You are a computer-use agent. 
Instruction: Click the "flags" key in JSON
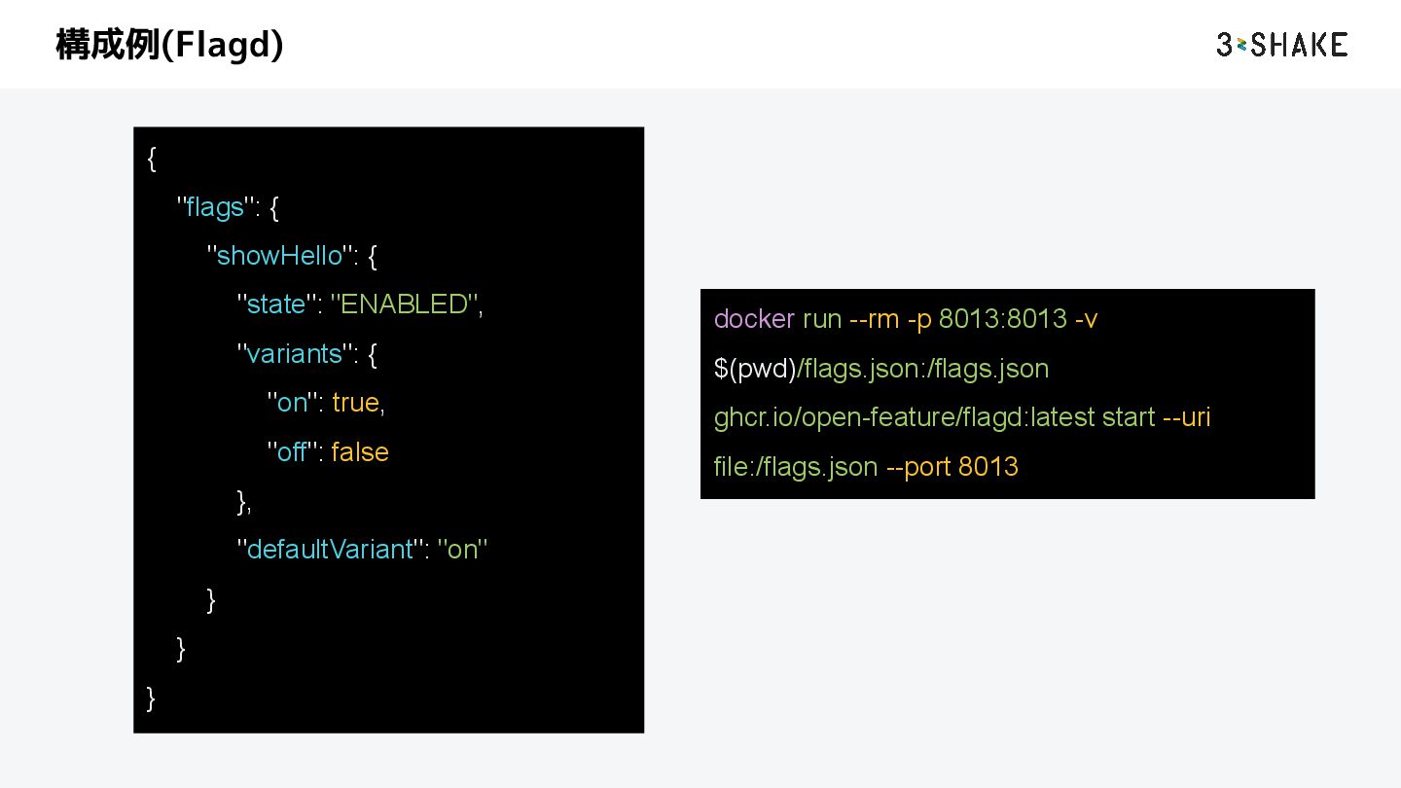click(215, 207)
